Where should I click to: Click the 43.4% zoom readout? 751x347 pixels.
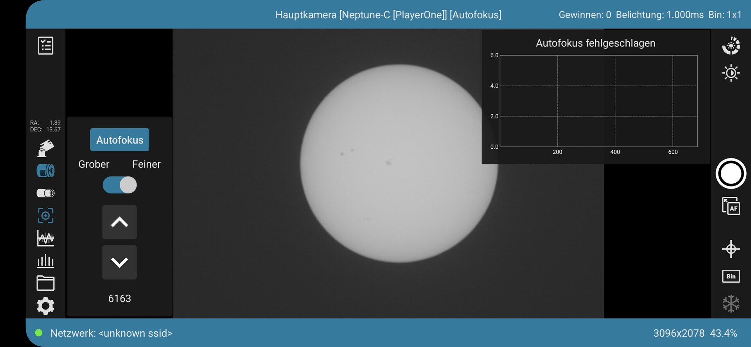coord(723,333)
